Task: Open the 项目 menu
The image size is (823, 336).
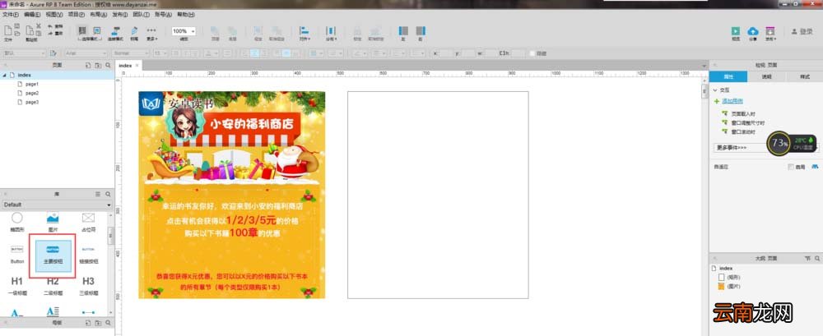Action: (x=76, y=15)
